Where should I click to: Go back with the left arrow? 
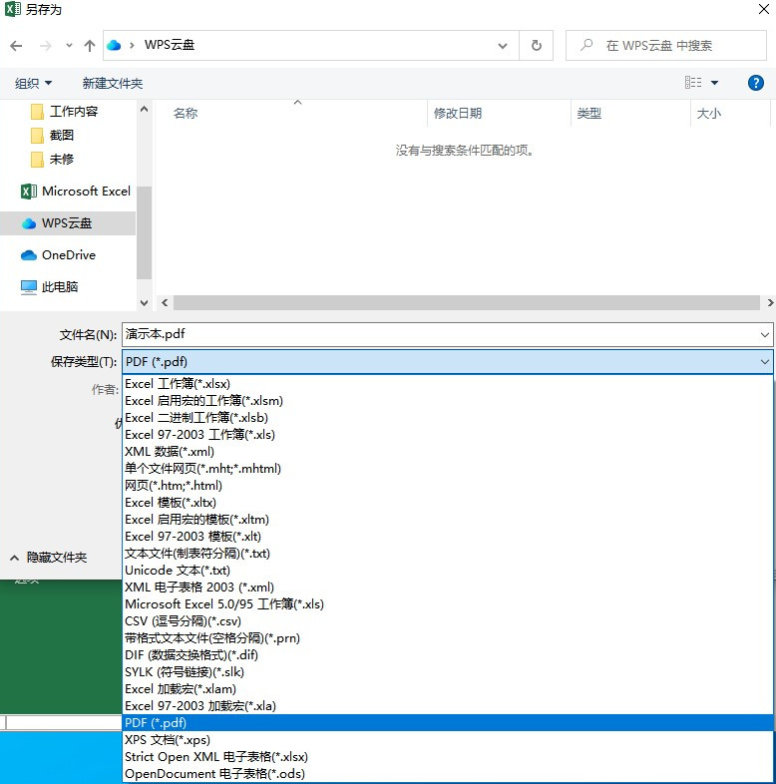pos(16,46)
